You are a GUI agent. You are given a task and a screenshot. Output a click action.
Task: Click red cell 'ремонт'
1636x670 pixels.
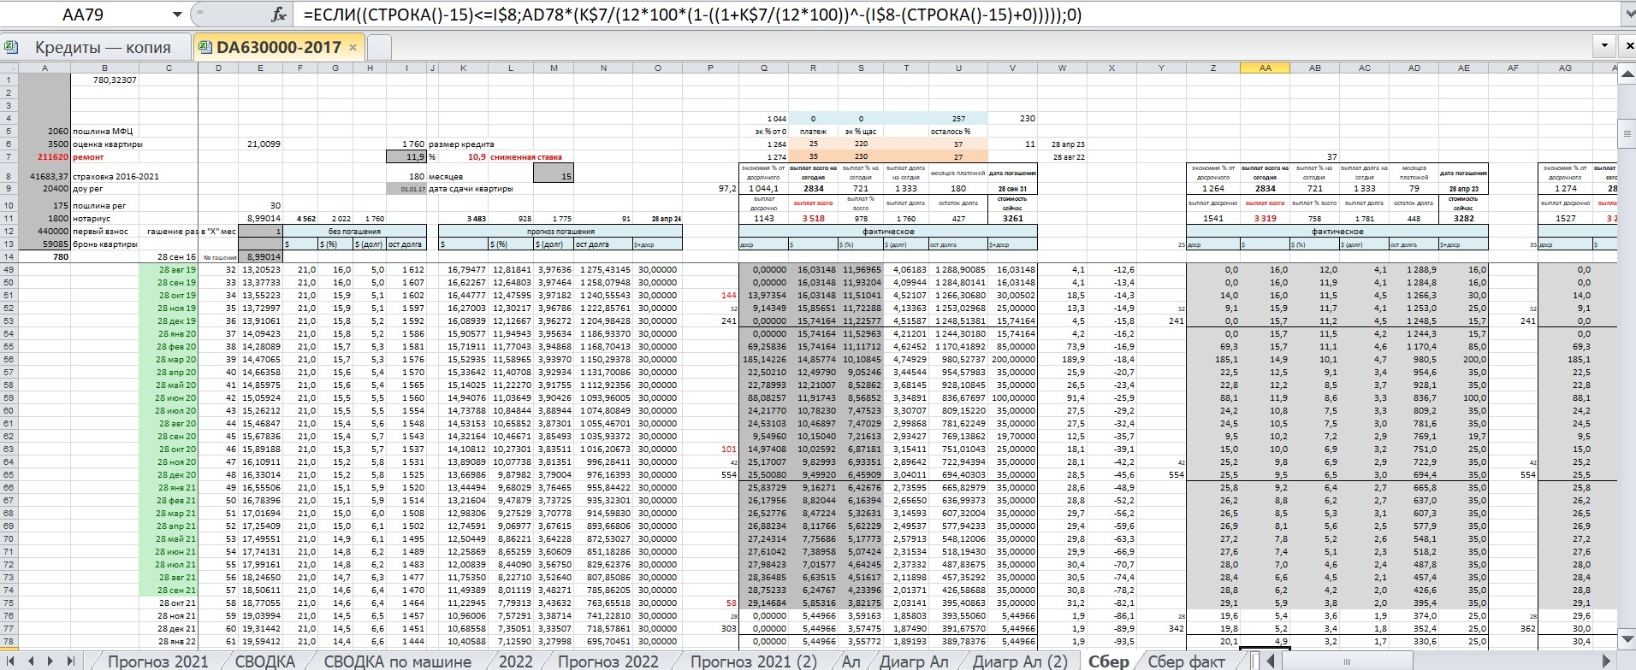tap(88, 157)
